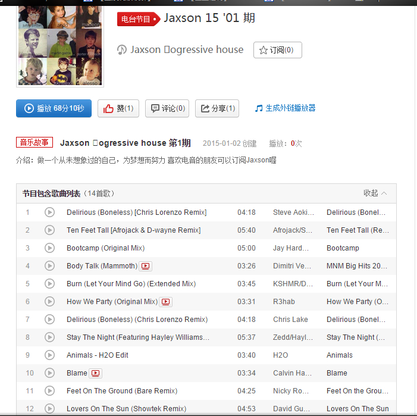Viewport: 417px width, 416px height.
Task: Open artist Afrojack/S...
Action: [x=293, y=230]
